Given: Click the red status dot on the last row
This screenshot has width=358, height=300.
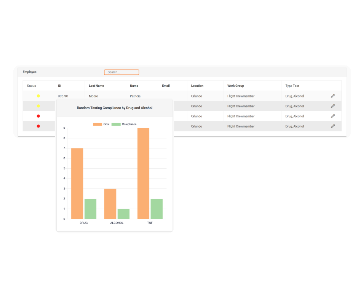Looking at the screenshot, I should [38, 126].
